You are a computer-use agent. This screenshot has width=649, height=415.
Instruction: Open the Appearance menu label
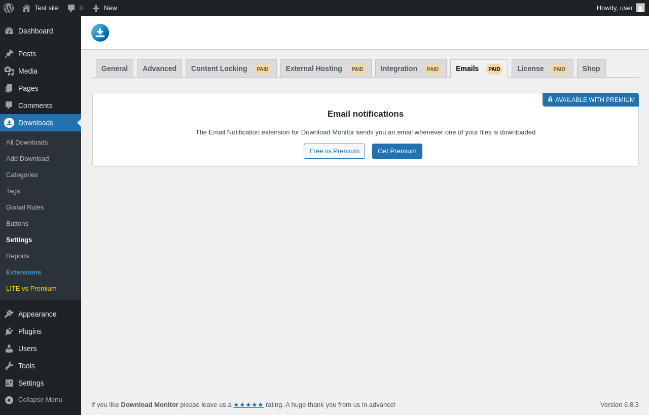(38, 314)
